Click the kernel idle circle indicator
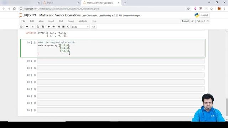The height and width of the screenshot is (128, 228). click(207, 21)
